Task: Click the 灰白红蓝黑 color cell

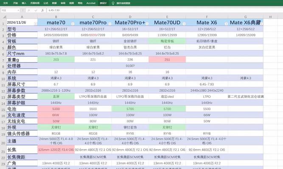Action: [x=207, y=47]
